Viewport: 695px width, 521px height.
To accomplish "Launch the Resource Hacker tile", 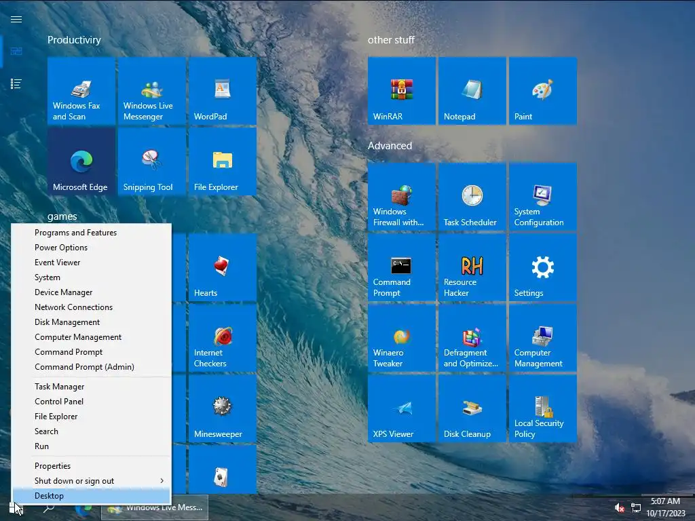I will click(472, 267).
